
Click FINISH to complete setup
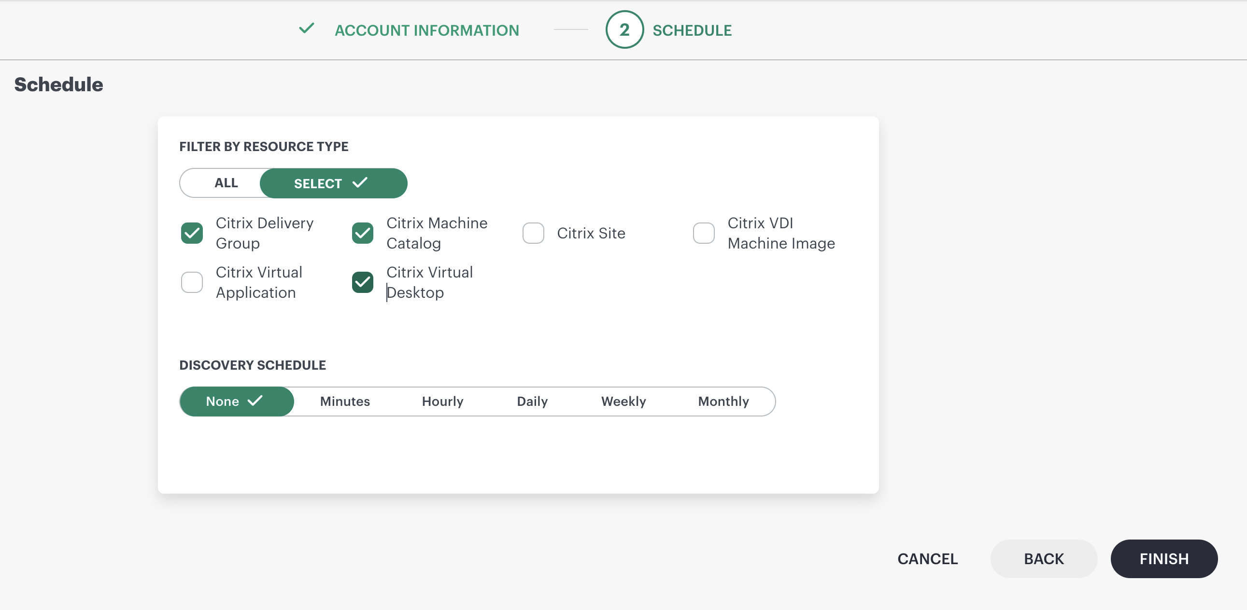click(1164, 559)
